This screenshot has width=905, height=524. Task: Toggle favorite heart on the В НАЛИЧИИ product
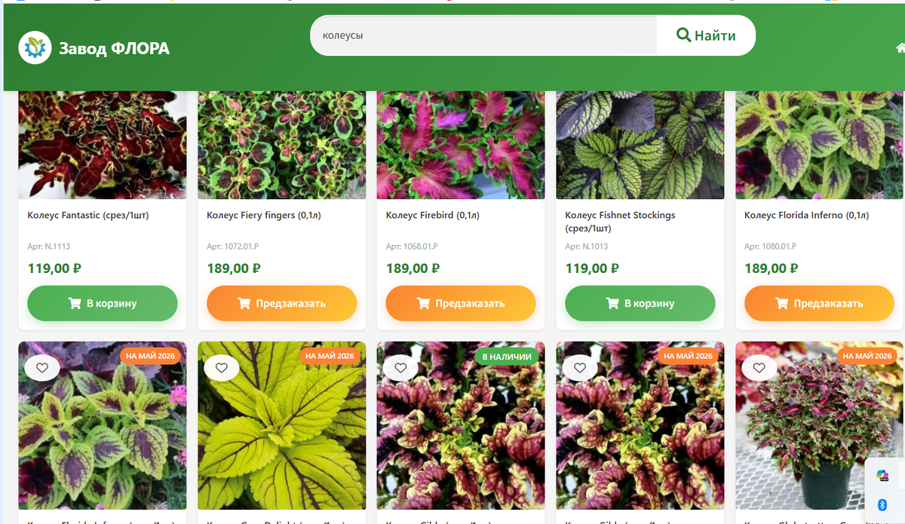pos(400,368)
